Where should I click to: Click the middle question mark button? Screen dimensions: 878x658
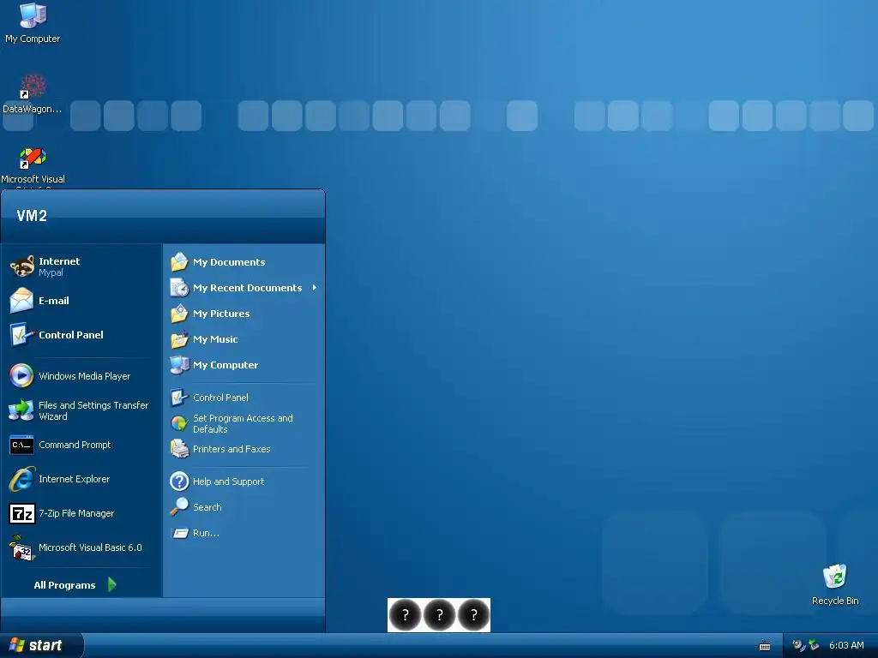click(x=439, y=615)
